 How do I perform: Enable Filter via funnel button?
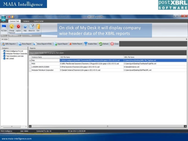(91, 44)
